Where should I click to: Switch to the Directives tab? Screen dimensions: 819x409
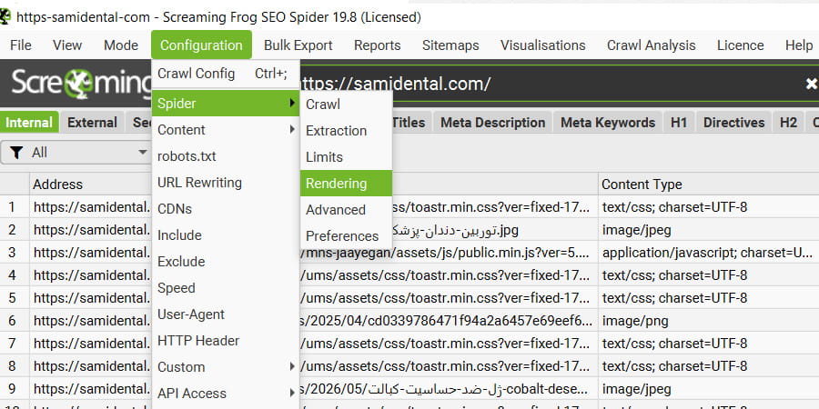(733, 123)
